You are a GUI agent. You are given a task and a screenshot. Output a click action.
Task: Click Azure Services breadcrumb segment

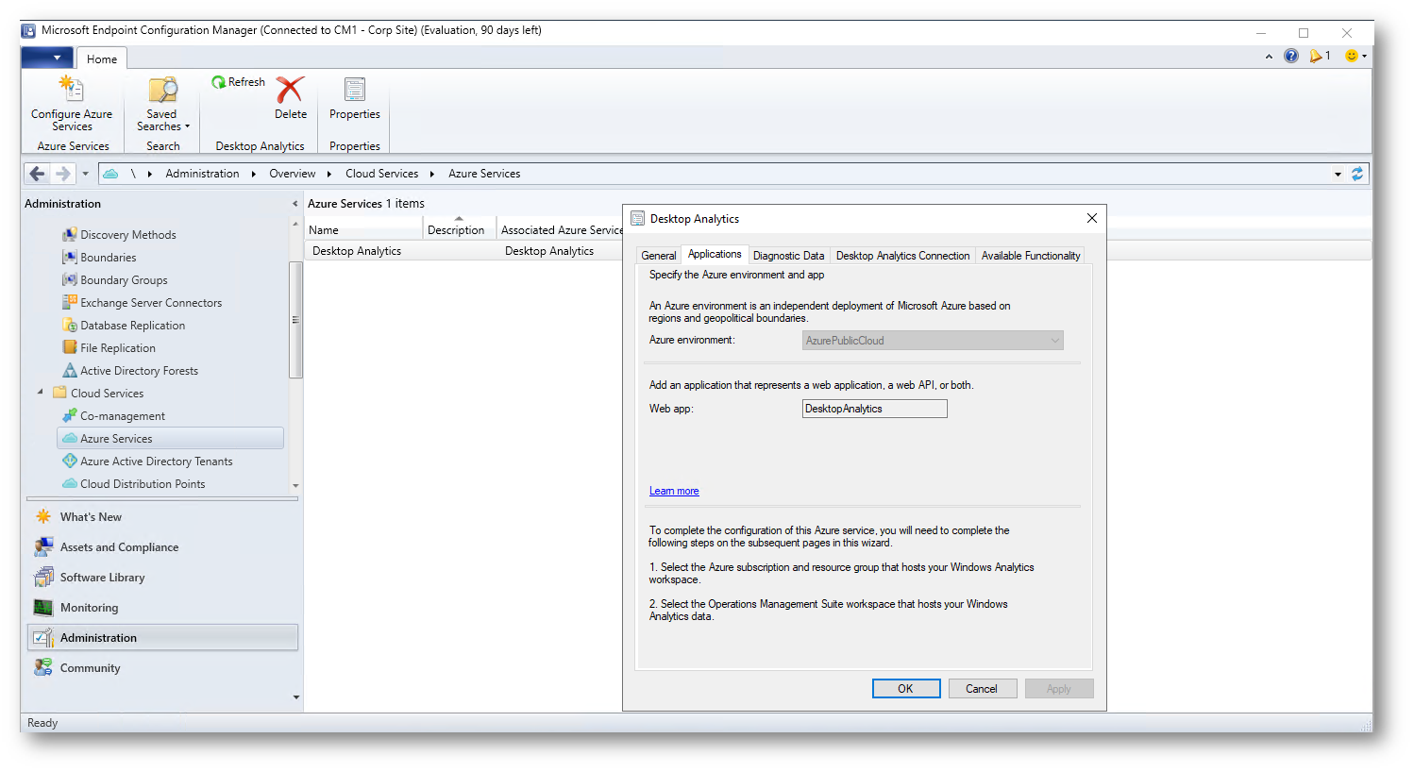(484, 174)
